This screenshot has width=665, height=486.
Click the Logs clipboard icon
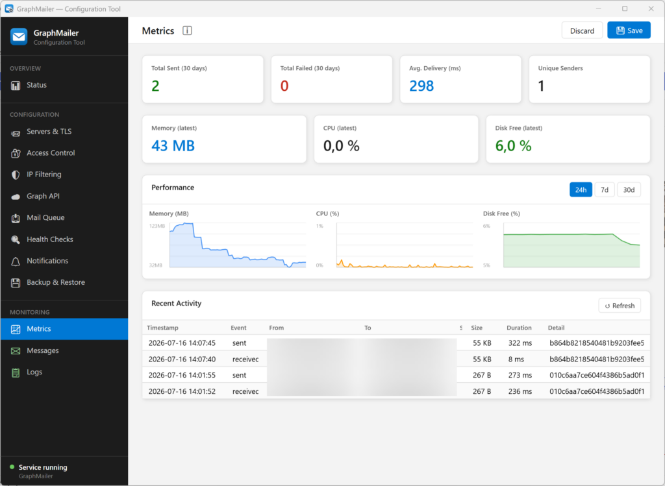[x=16, y=372]
